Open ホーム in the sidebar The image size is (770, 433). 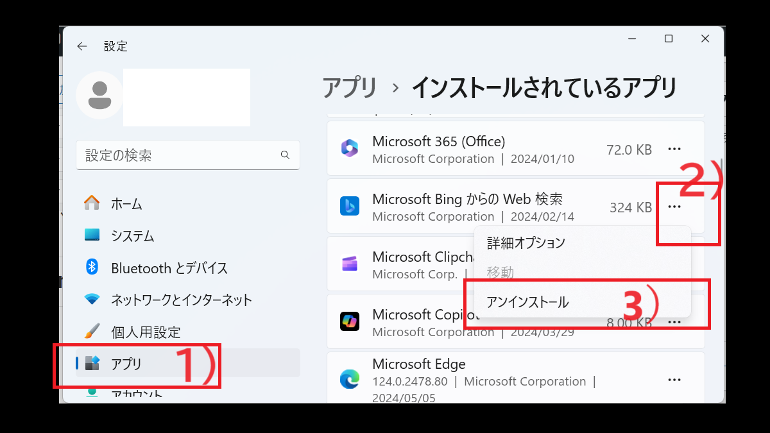188,203
